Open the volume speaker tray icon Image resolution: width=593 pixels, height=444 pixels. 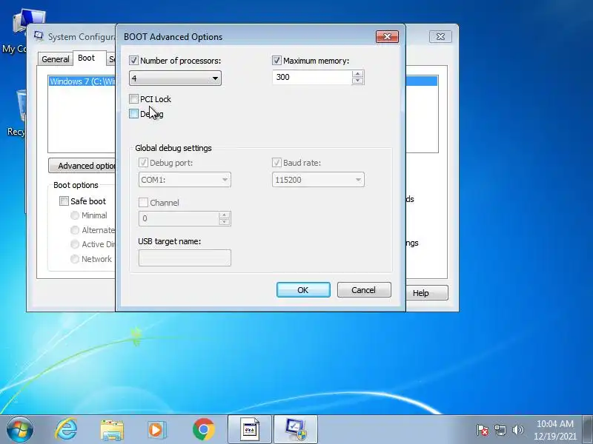(517, 430)
